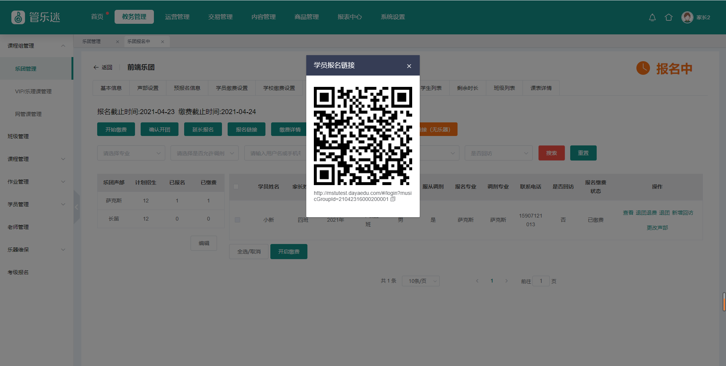726x366 pixels.
Task: Click the 退团退费 link
Action: click(646, 213)
